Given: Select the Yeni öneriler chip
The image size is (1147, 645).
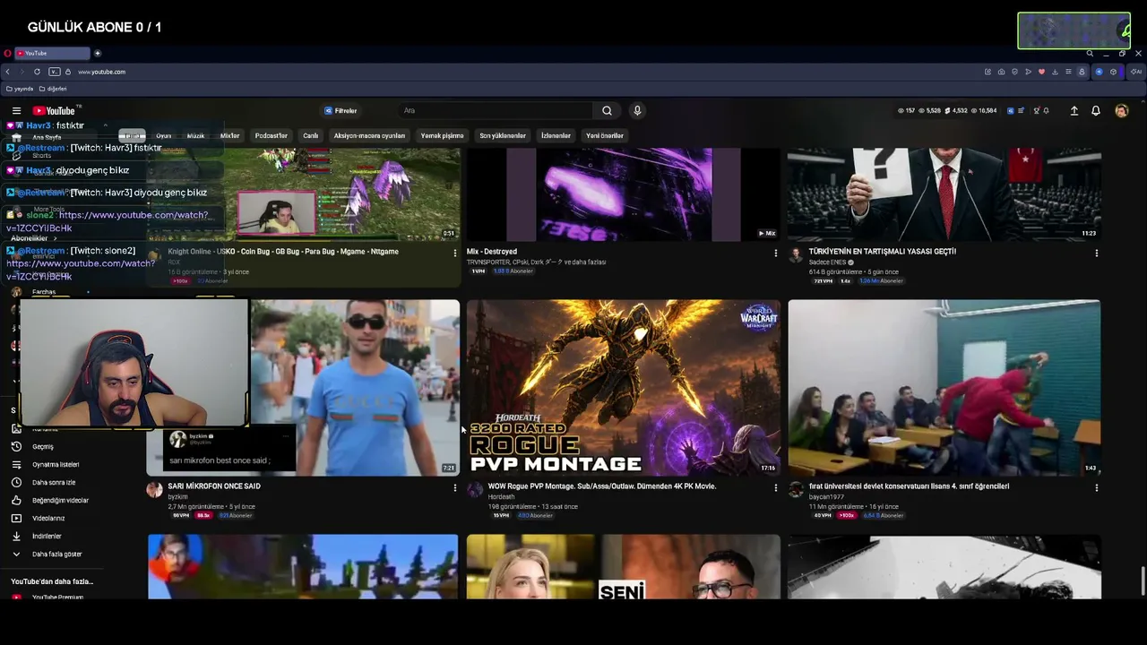Looking at the screenshot, I should tap(605, 136).
